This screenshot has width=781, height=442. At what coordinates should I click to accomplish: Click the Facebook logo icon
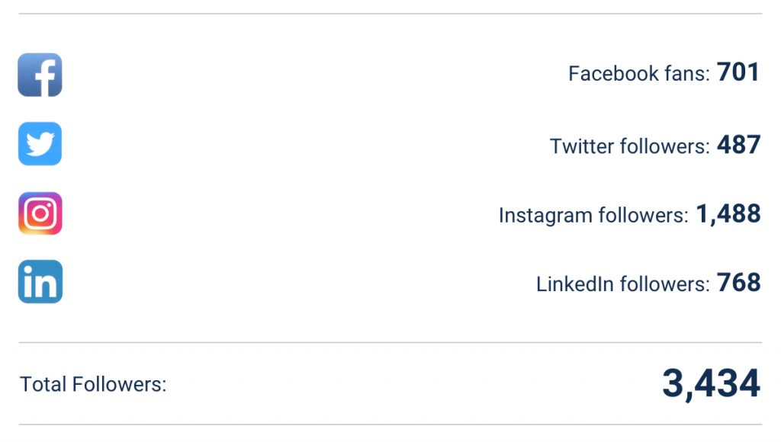click(x=40, y=75)
